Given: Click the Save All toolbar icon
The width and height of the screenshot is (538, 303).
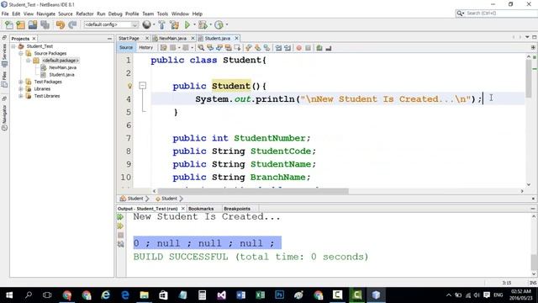Looking at the screenshot, I should 45,24.
